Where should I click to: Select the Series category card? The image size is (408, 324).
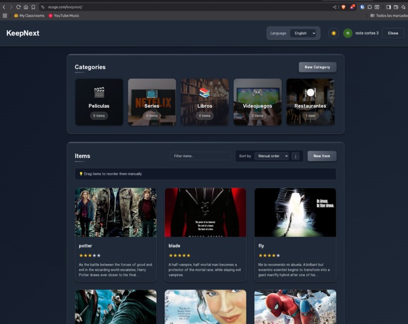(x=152, y=102)
